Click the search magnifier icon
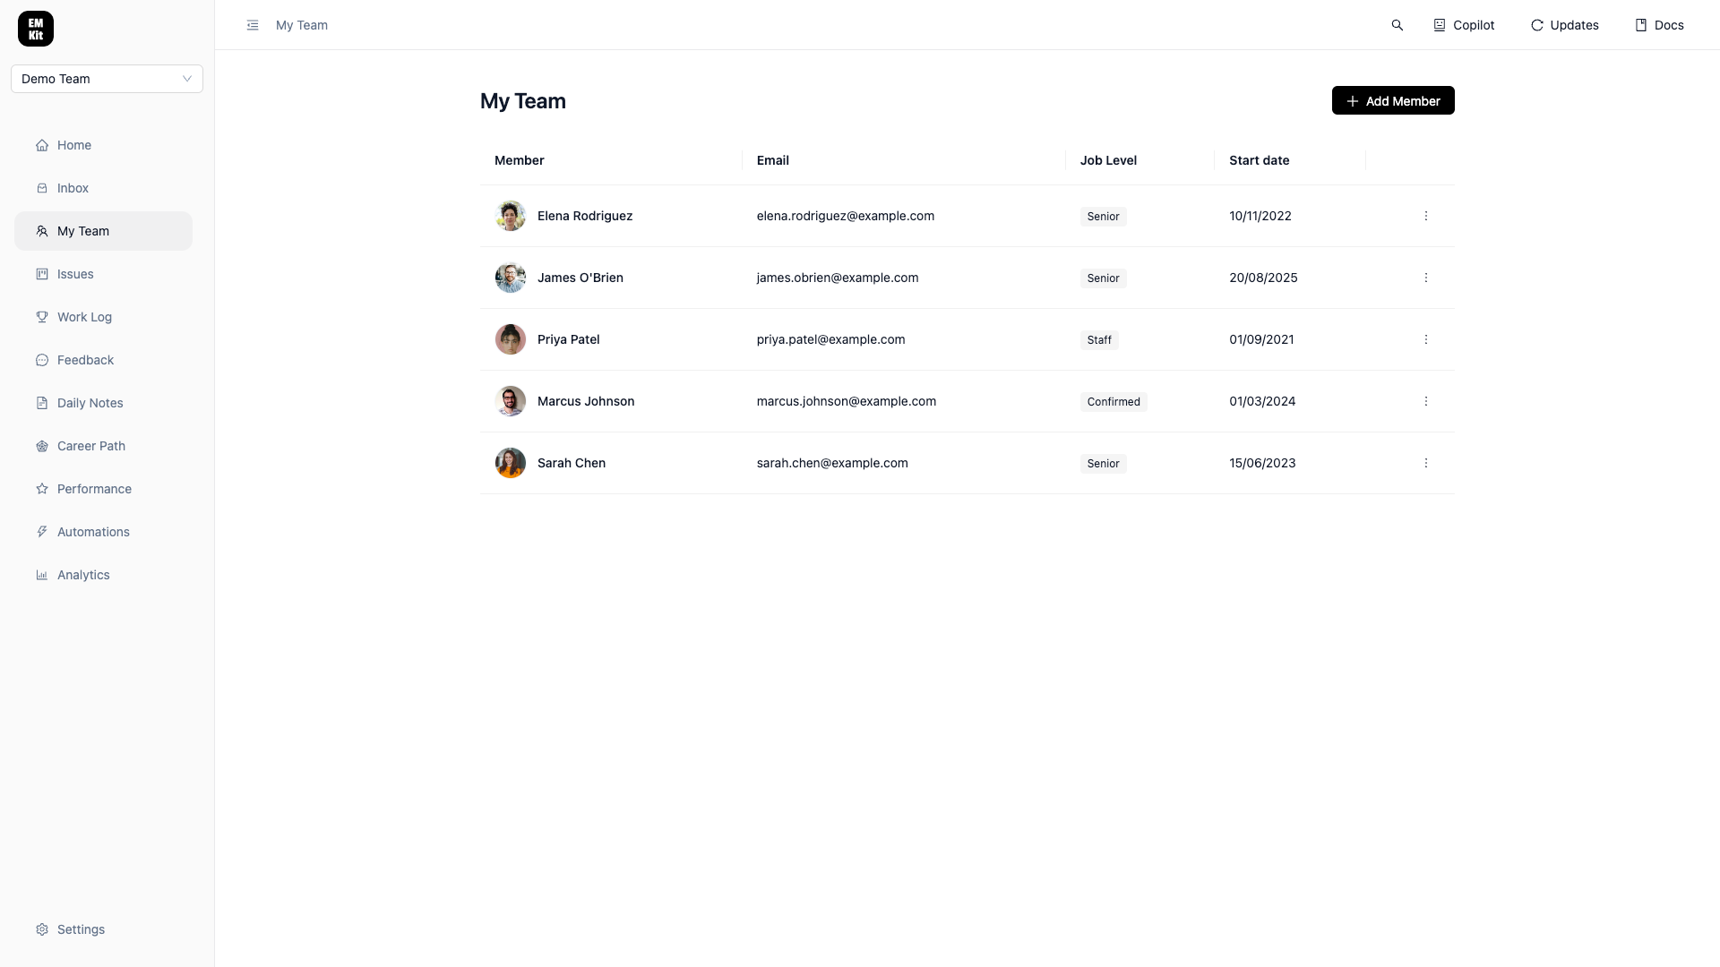The width and height of the screenshot is (1720, 967). 1398,25
